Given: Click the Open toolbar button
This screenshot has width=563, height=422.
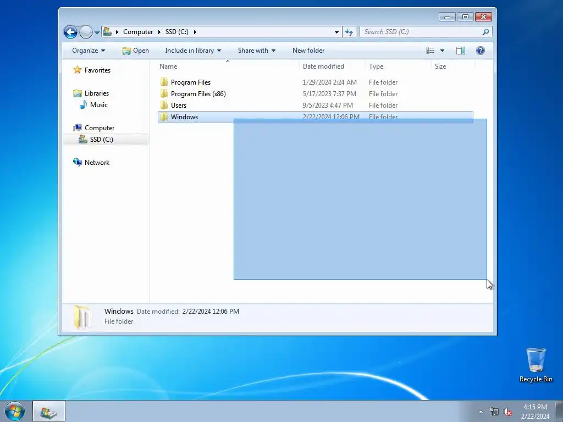Looking at the screenshot, I should (x=135, y=51).
